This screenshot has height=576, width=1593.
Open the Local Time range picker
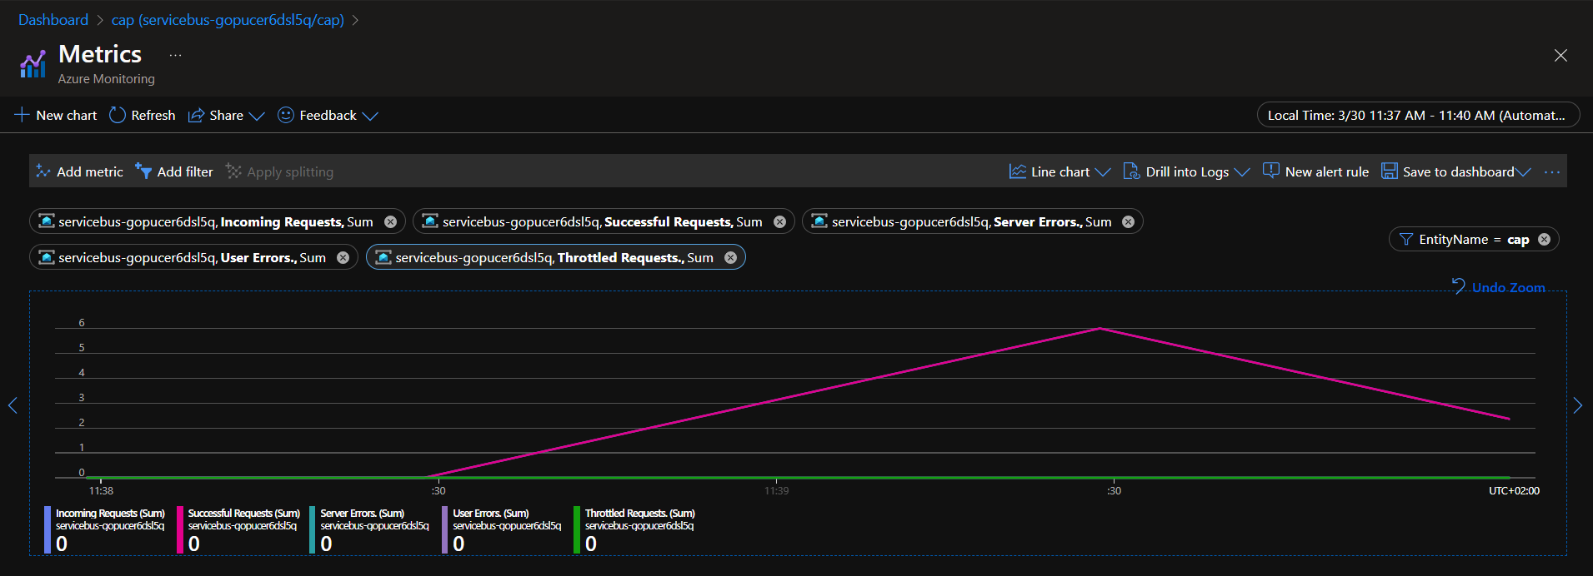1417,115
